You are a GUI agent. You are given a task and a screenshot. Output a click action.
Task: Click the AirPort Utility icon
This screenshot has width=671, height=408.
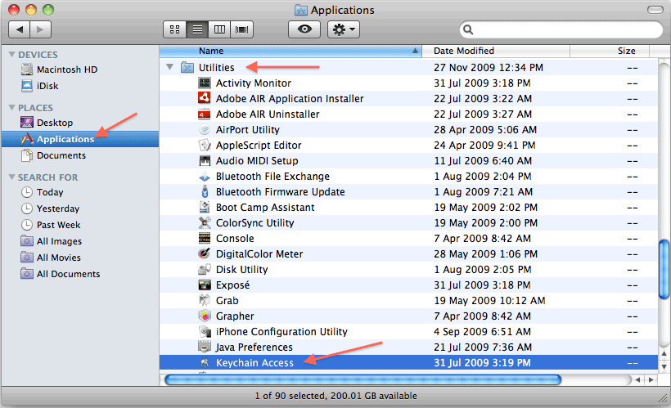pos(205,129)
